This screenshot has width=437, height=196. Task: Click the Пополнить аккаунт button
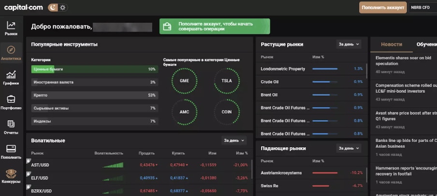[x=383, y=8]
